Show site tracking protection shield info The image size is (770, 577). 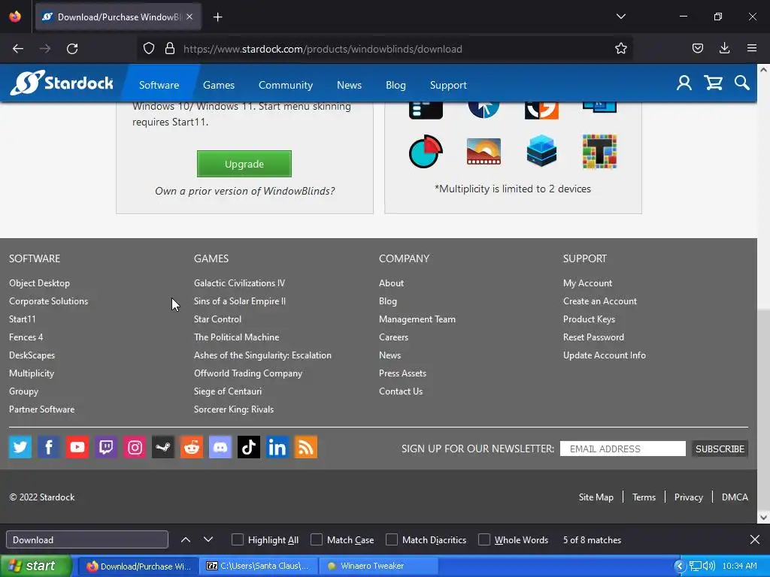[x=149, y=49]
